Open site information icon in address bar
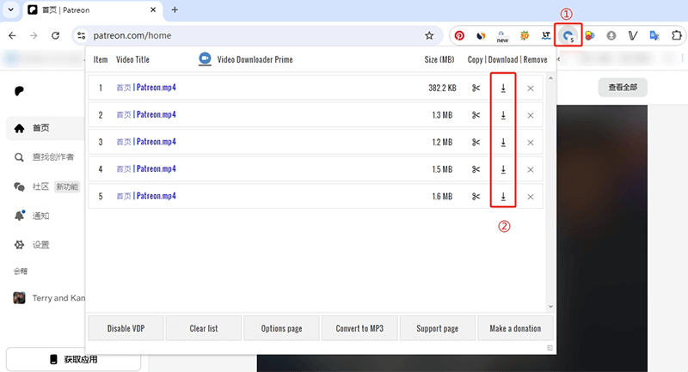Image resolution: width=688 pixels, height=372 pixels. [81, 35]
